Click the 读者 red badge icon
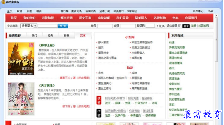 coord(99,100)
